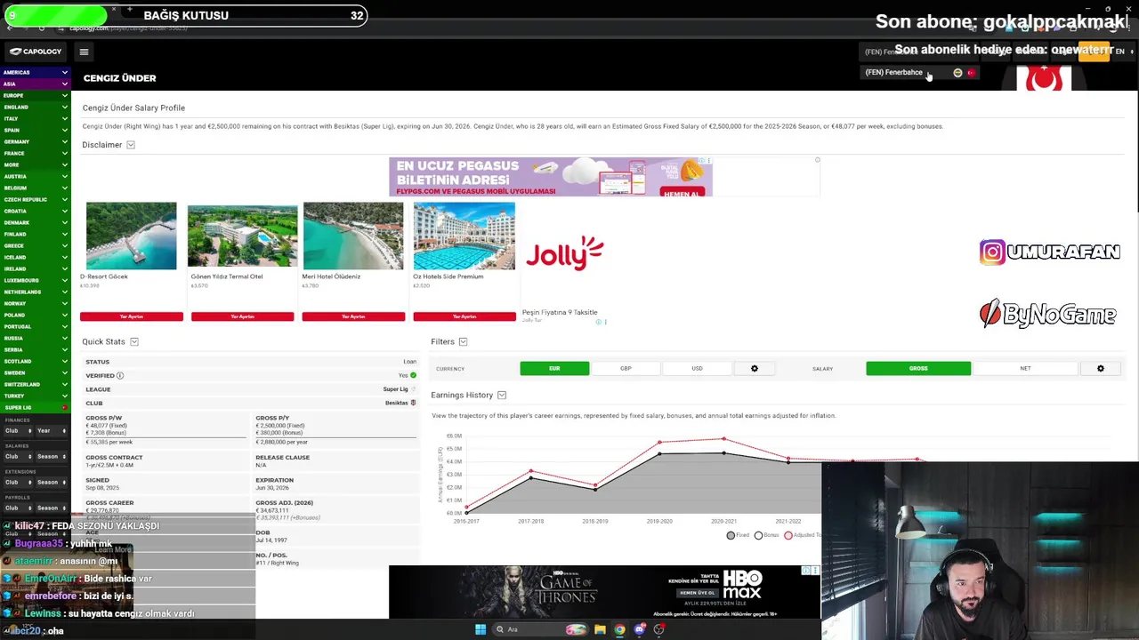The width and height of the screenshot is (1139, 640).
Task: Toggle the Bonus series in chart legend
Action: (x=766, y=535)
